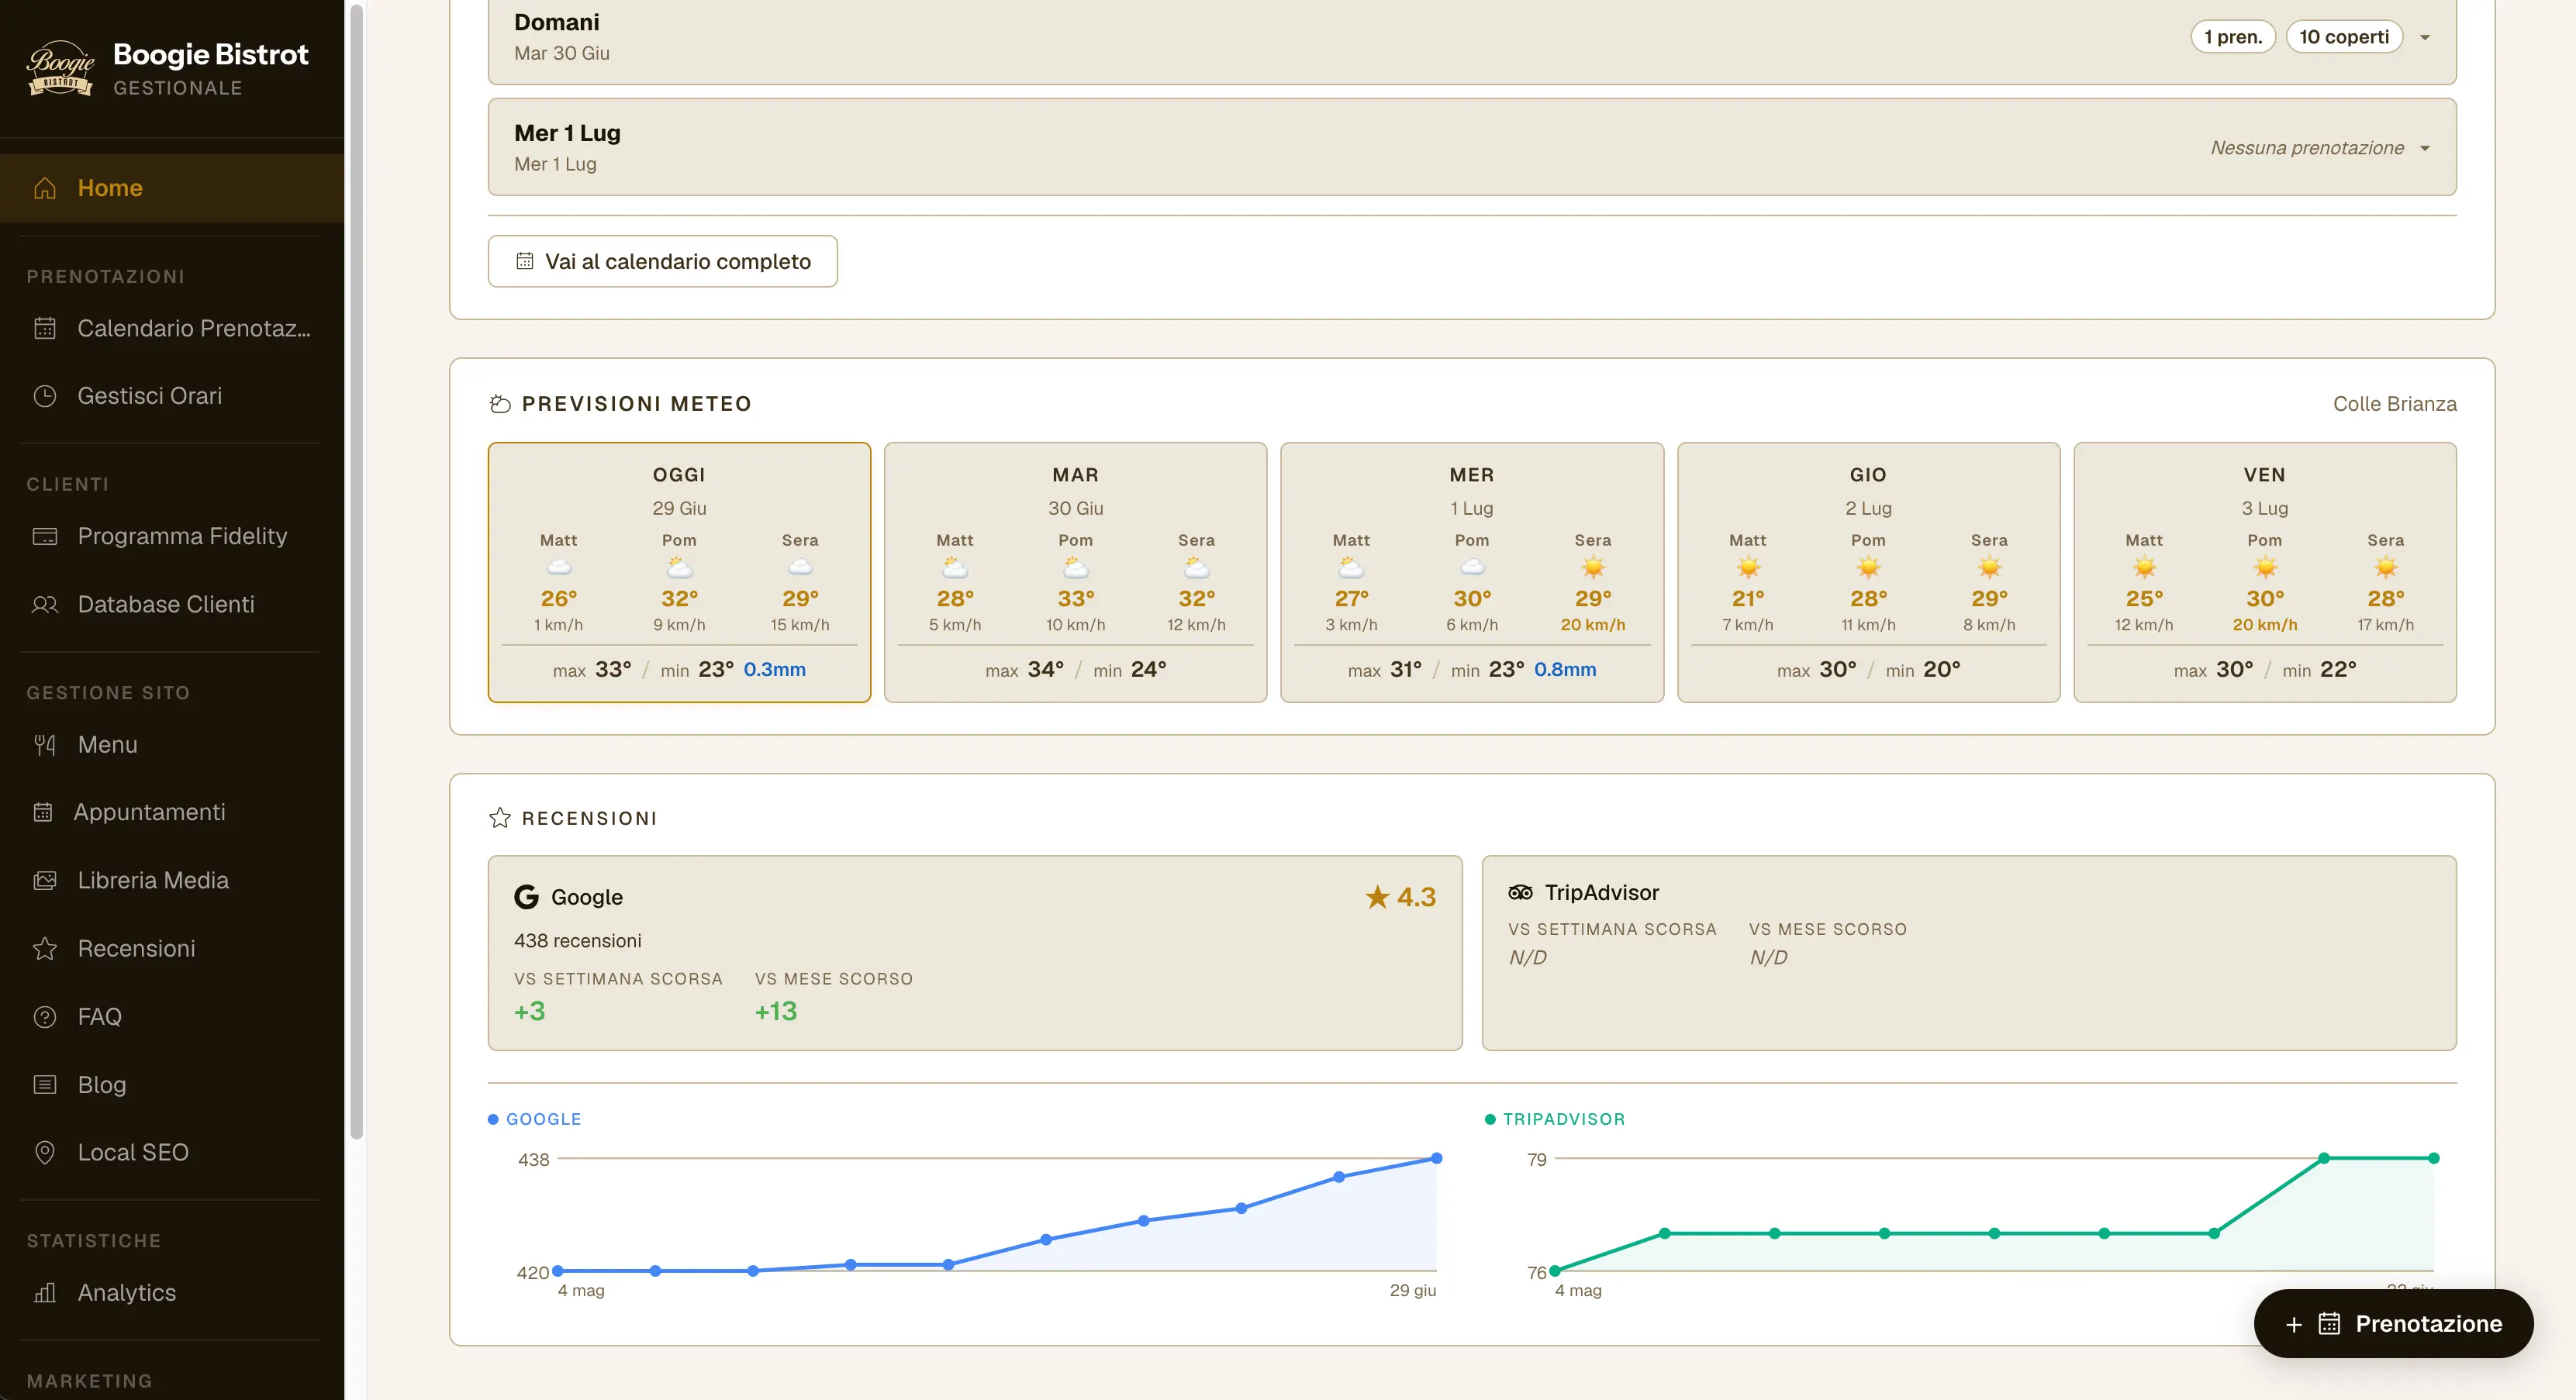2576x1400 pixels.
Task: Click Vai al calendario completo button
Action: (x=663, y=261)
